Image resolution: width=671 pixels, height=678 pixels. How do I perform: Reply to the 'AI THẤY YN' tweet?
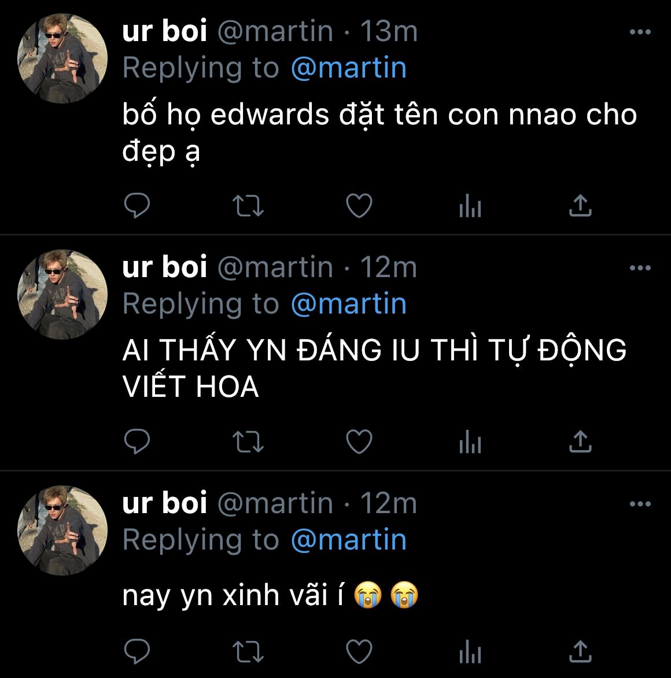tap(137, 441)
